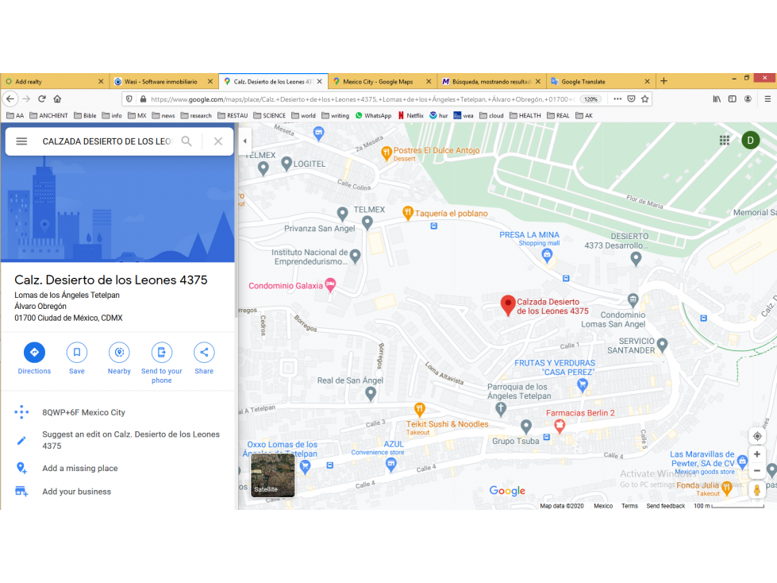Click Teikit Sushi & Noodles marker
The image size is (777, 583).
[419, 410]
